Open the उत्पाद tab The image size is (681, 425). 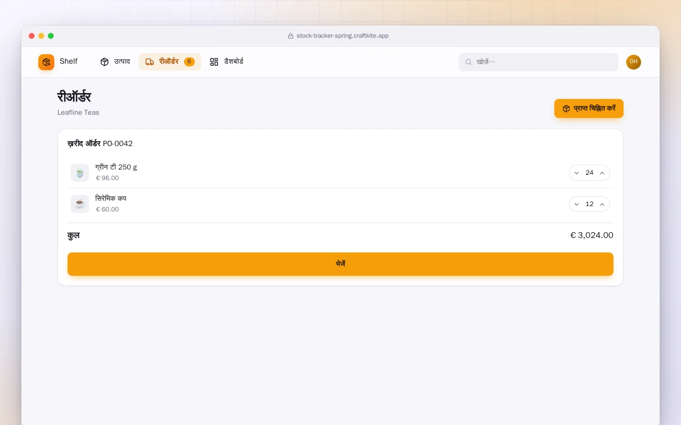click(x=115, y=62)
